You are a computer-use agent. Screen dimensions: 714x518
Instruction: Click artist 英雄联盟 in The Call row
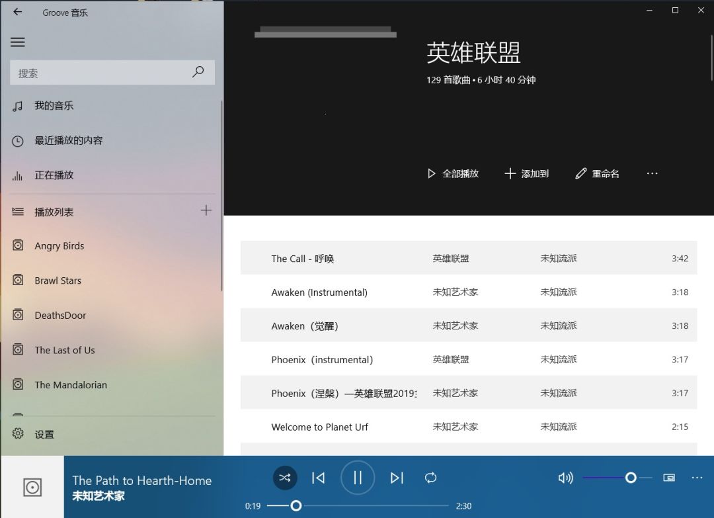451,258
